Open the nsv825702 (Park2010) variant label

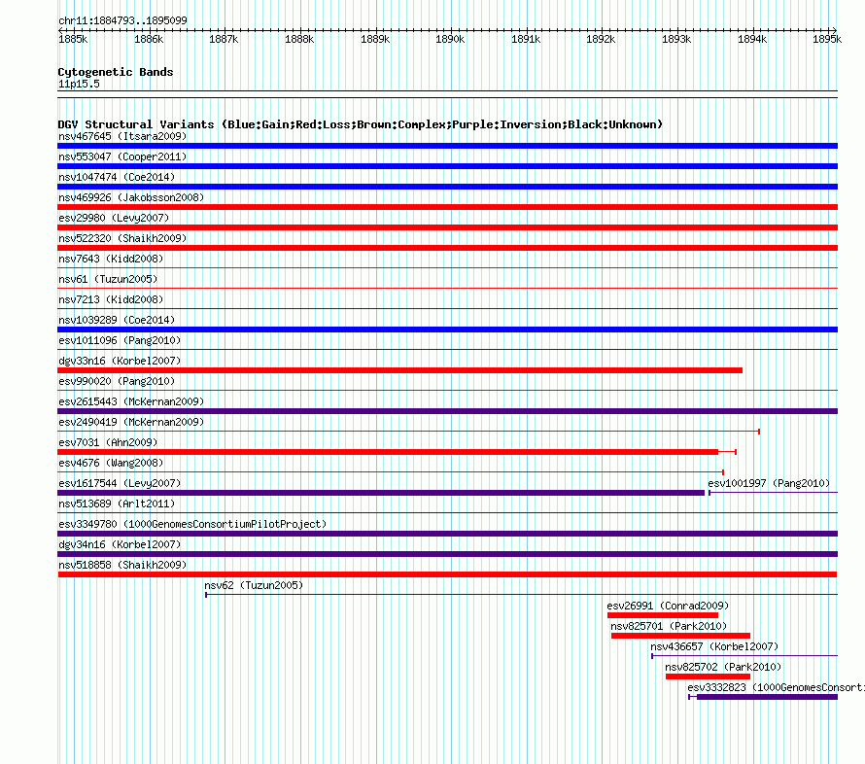point(723,667)
